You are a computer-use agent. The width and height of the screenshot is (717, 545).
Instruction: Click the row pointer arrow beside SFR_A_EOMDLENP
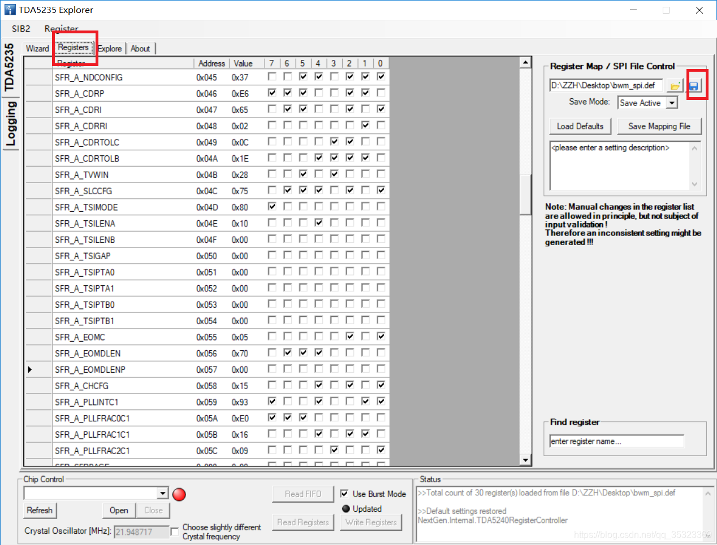(30, 369)
